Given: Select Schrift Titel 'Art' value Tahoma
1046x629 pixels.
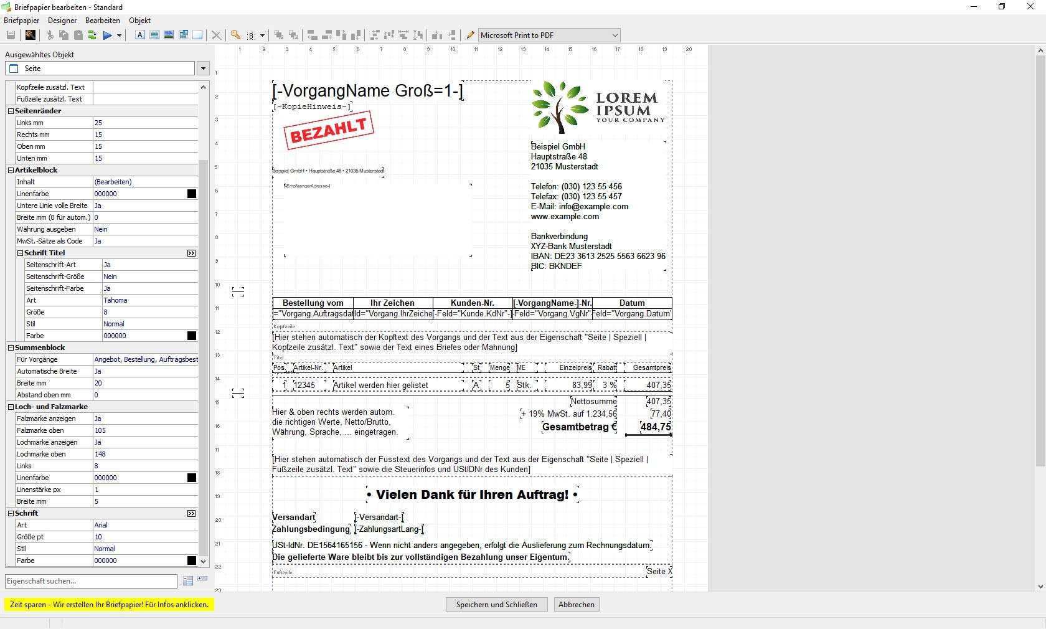Looking at the screenshot, I should (150, 300).
